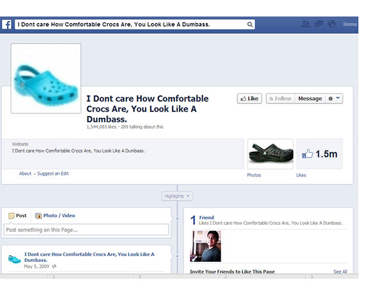Expand the Highlights dropdown
This screenshot has width=372, height=301.
[x=177, y=196]
